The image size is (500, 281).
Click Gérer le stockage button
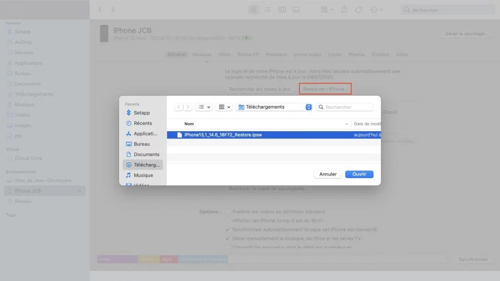[466, 34]
